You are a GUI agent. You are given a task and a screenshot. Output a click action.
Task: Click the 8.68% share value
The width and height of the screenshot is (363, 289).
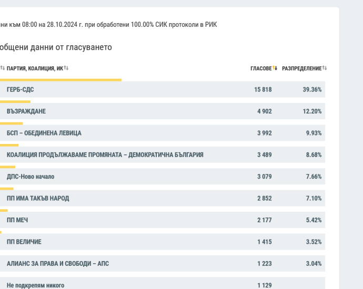[x=314, y=154]
